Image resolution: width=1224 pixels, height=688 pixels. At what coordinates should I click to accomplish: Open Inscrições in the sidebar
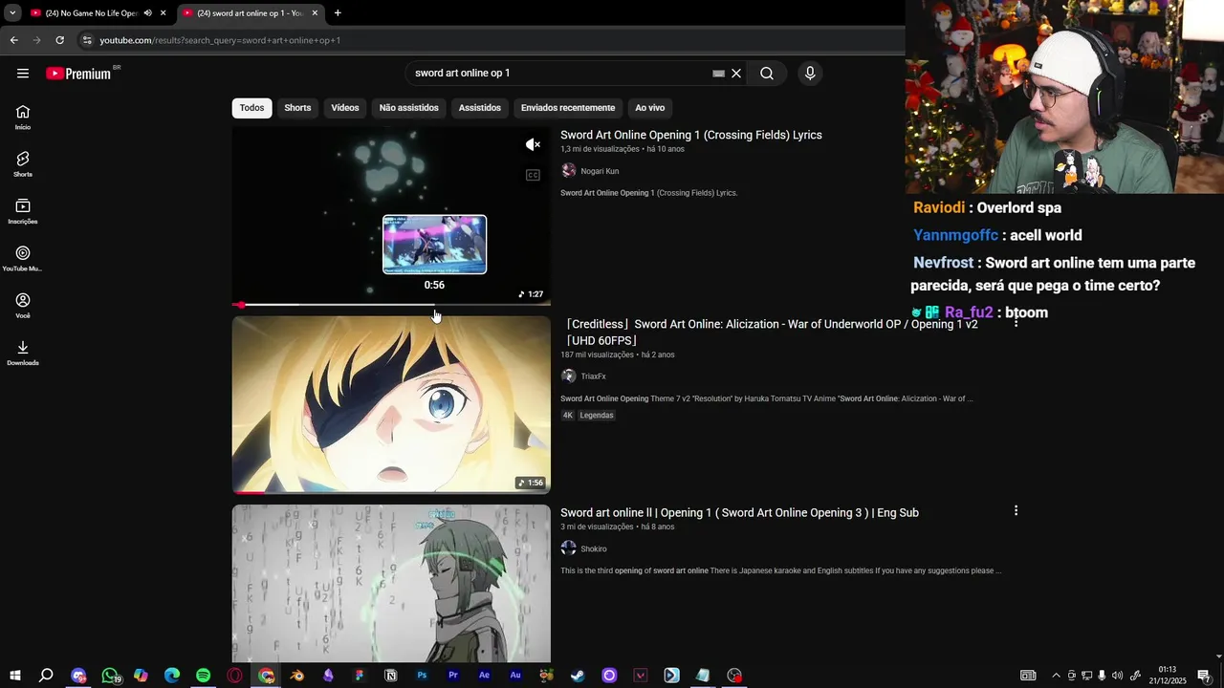pos(23,212)
